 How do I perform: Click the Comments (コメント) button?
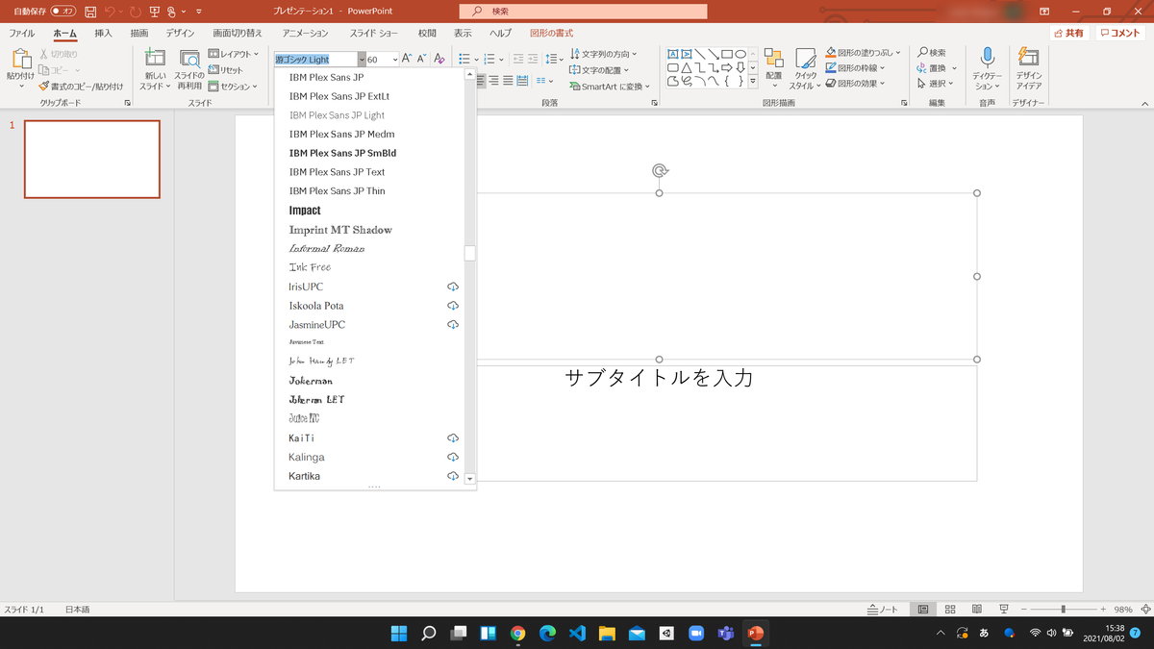tap(1120, 33)
